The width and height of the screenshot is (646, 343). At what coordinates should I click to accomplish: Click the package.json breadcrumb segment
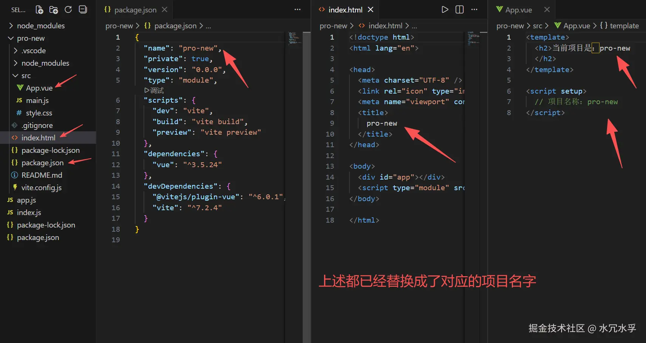[170, 26]
